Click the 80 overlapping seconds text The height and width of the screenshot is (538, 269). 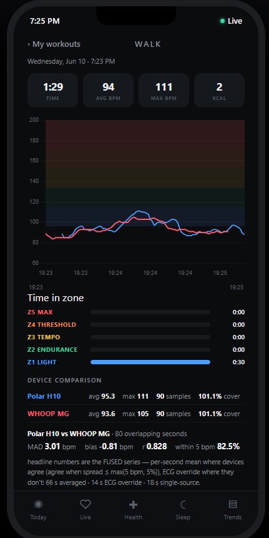151,434
